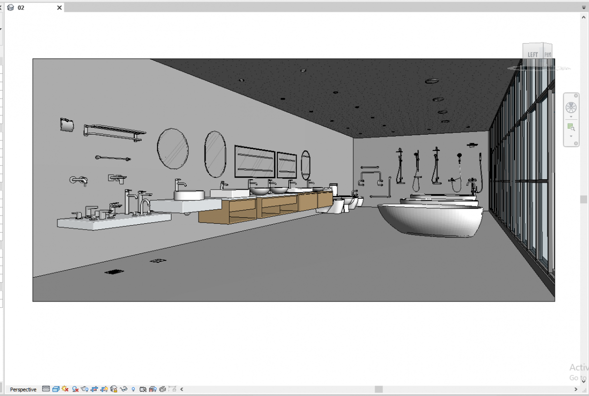Close the 02 view tab
The height and width of the screenshot is (396, 589).
pos(59,8)
